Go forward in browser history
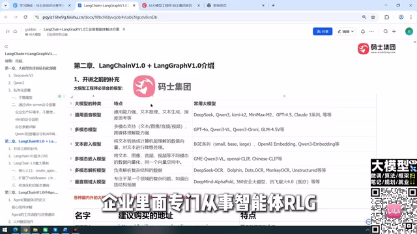 [16, 17]
